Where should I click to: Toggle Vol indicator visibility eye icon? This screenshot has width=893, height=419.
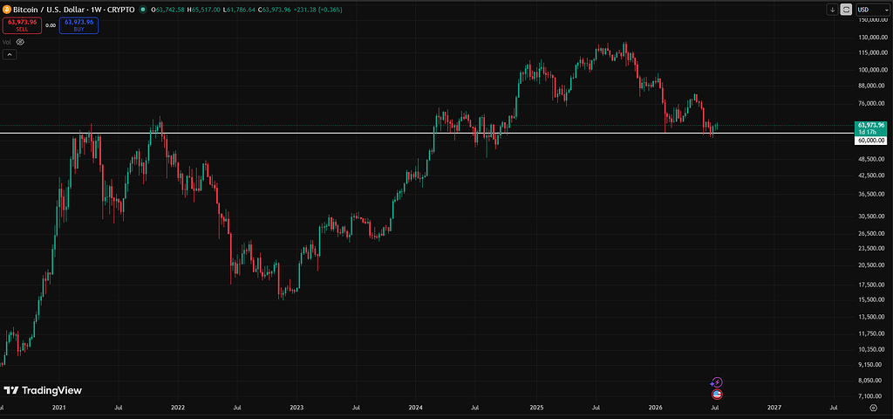[20, 42]
